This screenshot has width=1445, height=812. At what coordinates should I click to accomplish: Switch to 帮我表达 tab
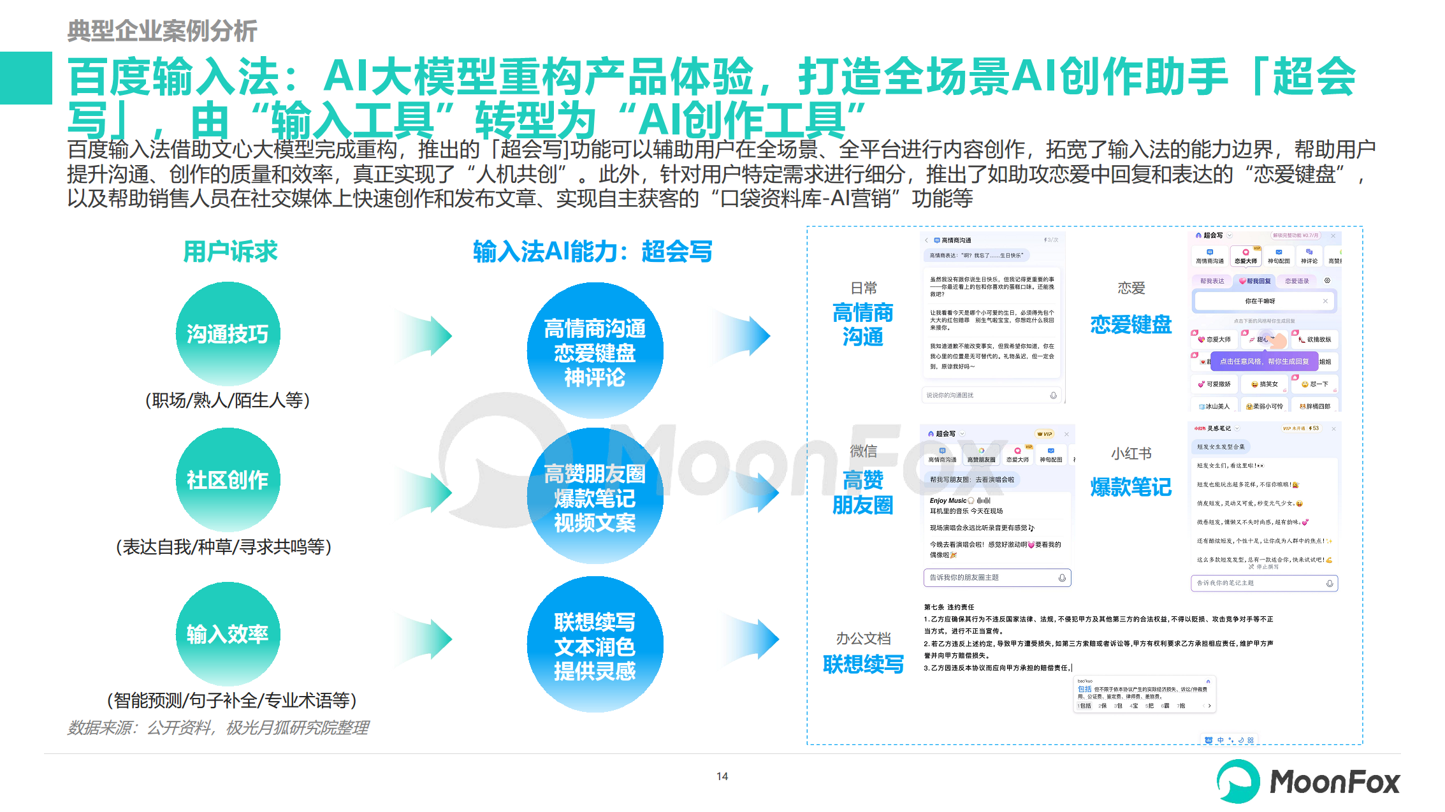tap(1212, 280)
